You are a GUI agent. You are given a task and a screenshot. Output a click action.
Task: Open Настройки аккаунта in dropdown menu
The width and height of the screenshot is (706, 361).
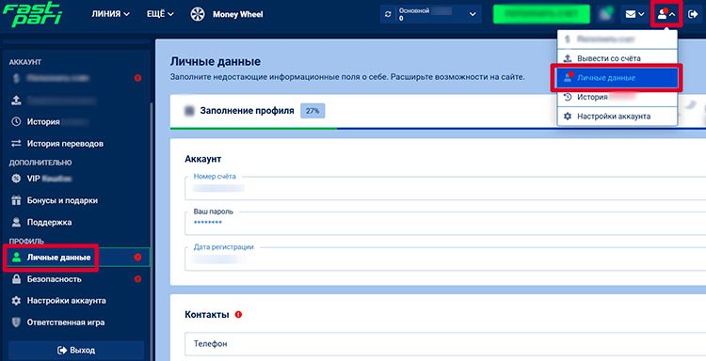(x=618, y=117)
